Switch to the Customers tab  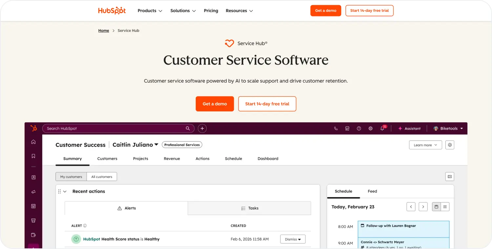(x=107, y=159)
